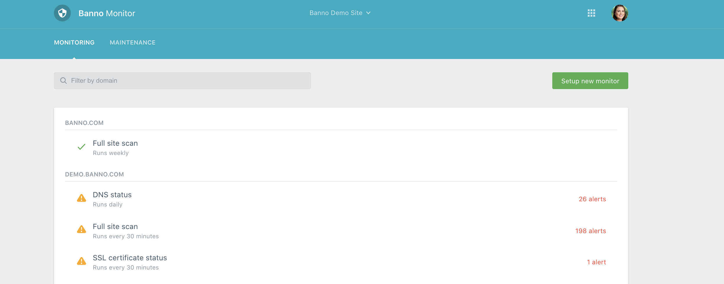
Task: Click the chevron next to Banno Demo Site
Action: pos(368,13)
